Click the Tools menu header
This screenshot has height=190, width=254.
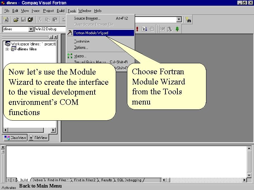coord(72,11)
